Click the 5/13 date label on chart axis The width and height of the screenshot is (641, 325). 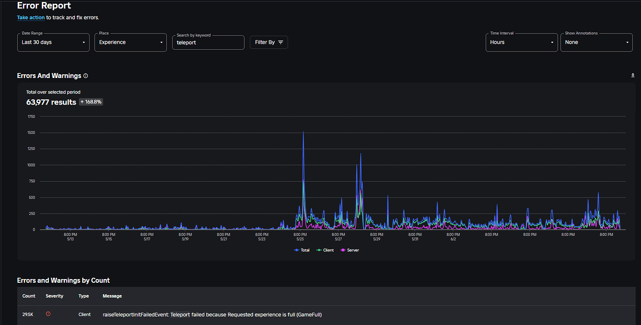pos(70,239)
